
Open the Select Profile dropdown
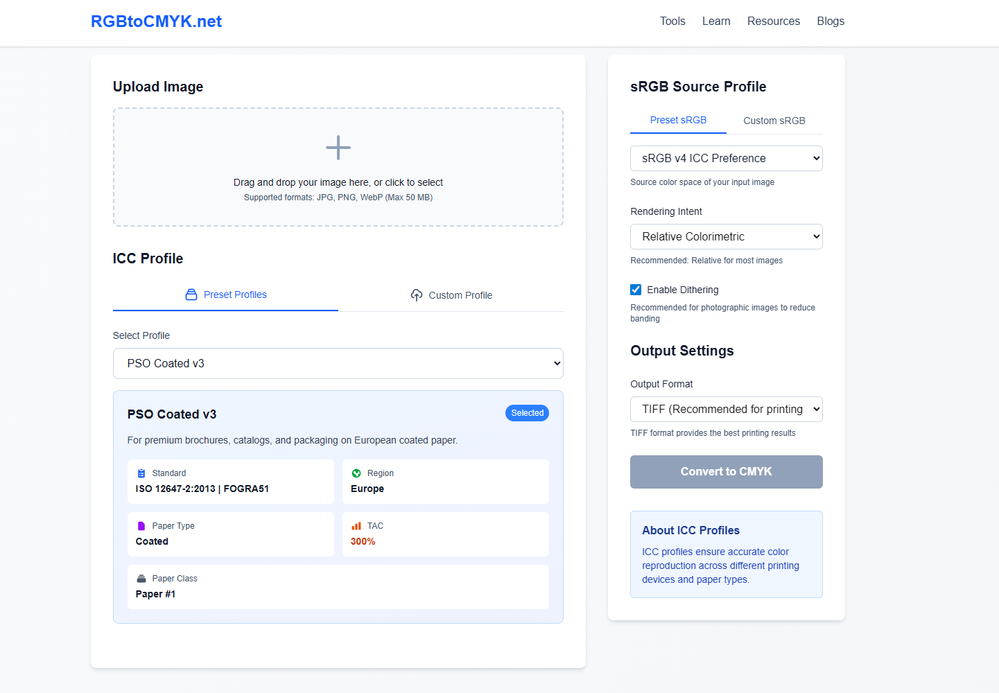pyautogui.click(x=338, y=364)
